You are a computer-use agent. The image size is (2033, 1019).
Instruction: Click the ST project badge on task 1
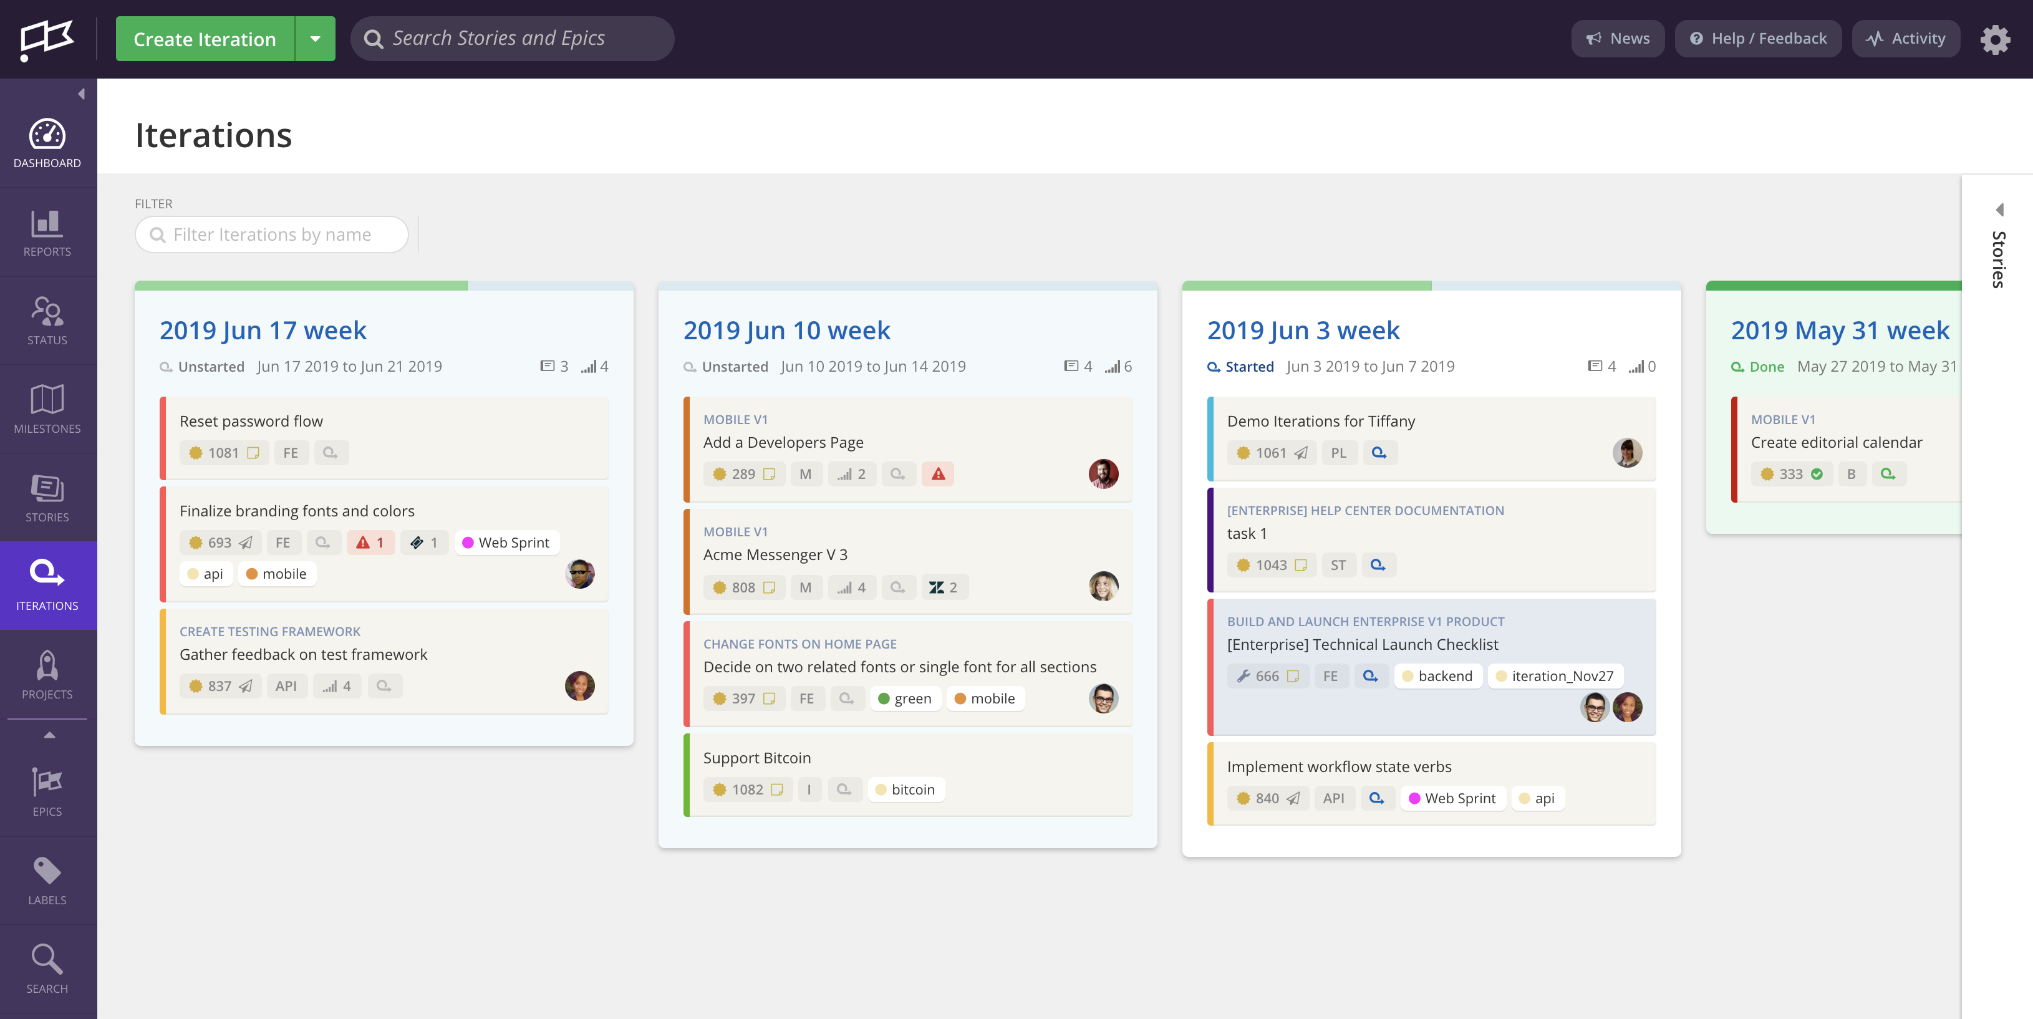tap(1338, 565)
